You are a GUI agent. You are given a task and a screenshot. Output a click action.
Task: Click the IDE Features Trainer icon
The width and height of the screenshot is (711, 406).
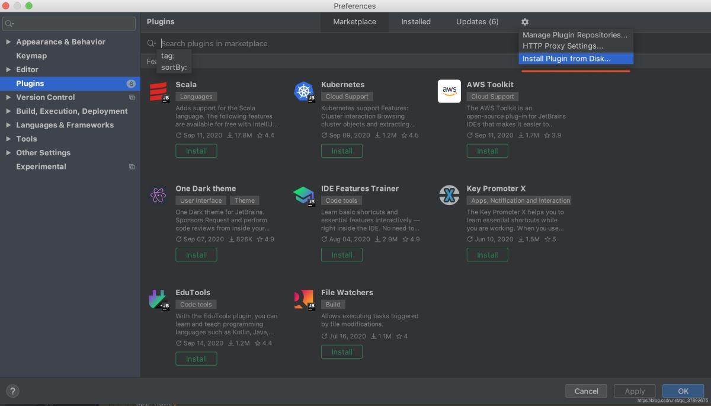point(303,196)
